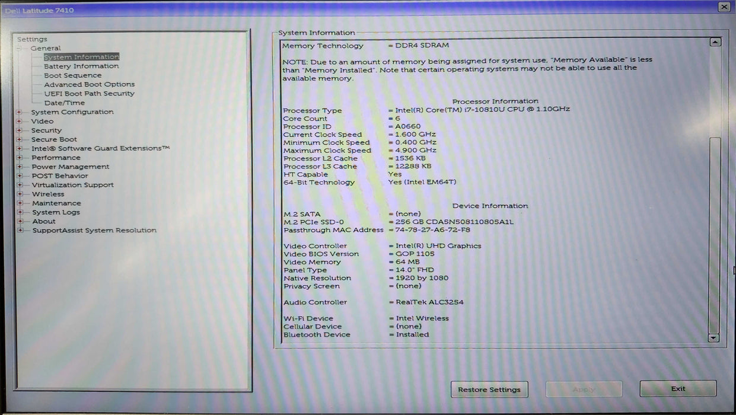
Task: Expand the Power Management node
Action: pos(20,167)
